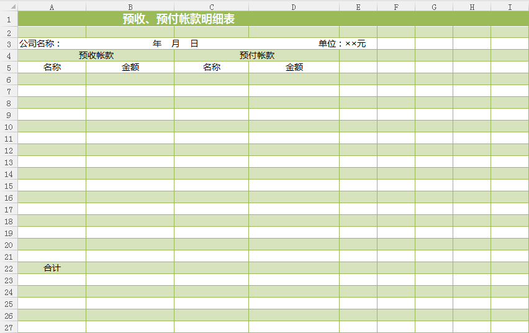The width and height of the screenshot is (529, 333).
Task: Select row 1 header
Action: tap(9, 19)
